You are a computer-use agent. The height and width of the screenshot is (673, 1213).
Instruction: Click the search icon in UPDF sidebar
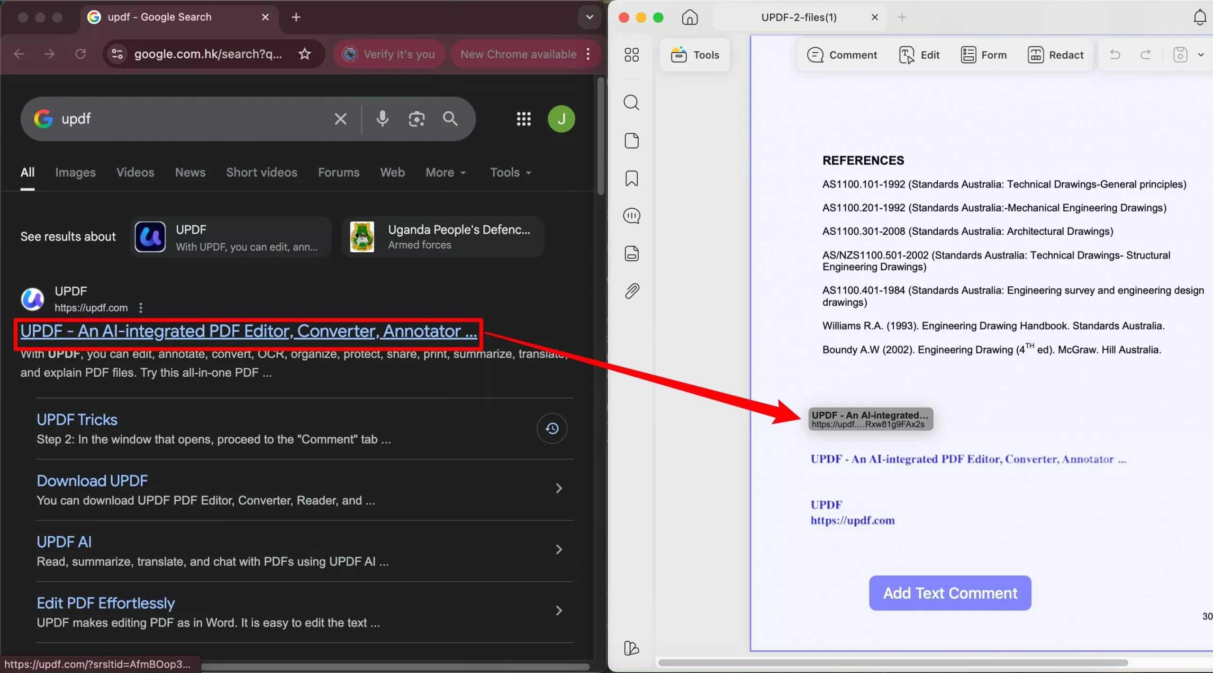click(632, 103)
